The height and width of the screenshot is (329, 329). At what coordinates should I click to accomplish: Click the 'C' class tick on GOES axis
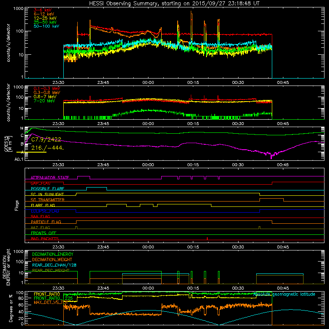tap(22, 136)
